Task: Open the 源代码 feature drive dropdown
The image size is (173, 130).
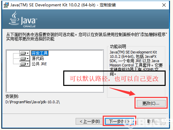Action: [x=25, y=58]
